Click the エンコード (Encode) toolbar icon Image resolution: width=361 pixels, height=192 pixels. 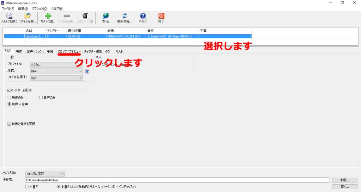pos(85,16)
